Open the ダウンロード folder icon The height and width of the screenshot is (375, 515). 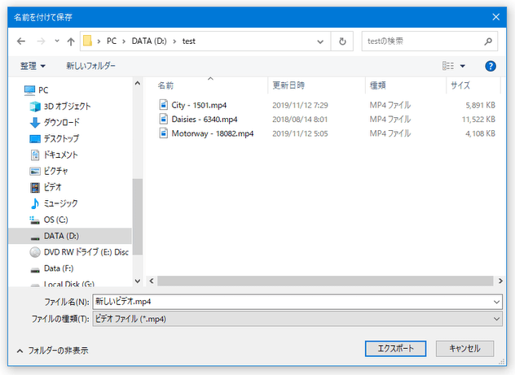[35, 123]
